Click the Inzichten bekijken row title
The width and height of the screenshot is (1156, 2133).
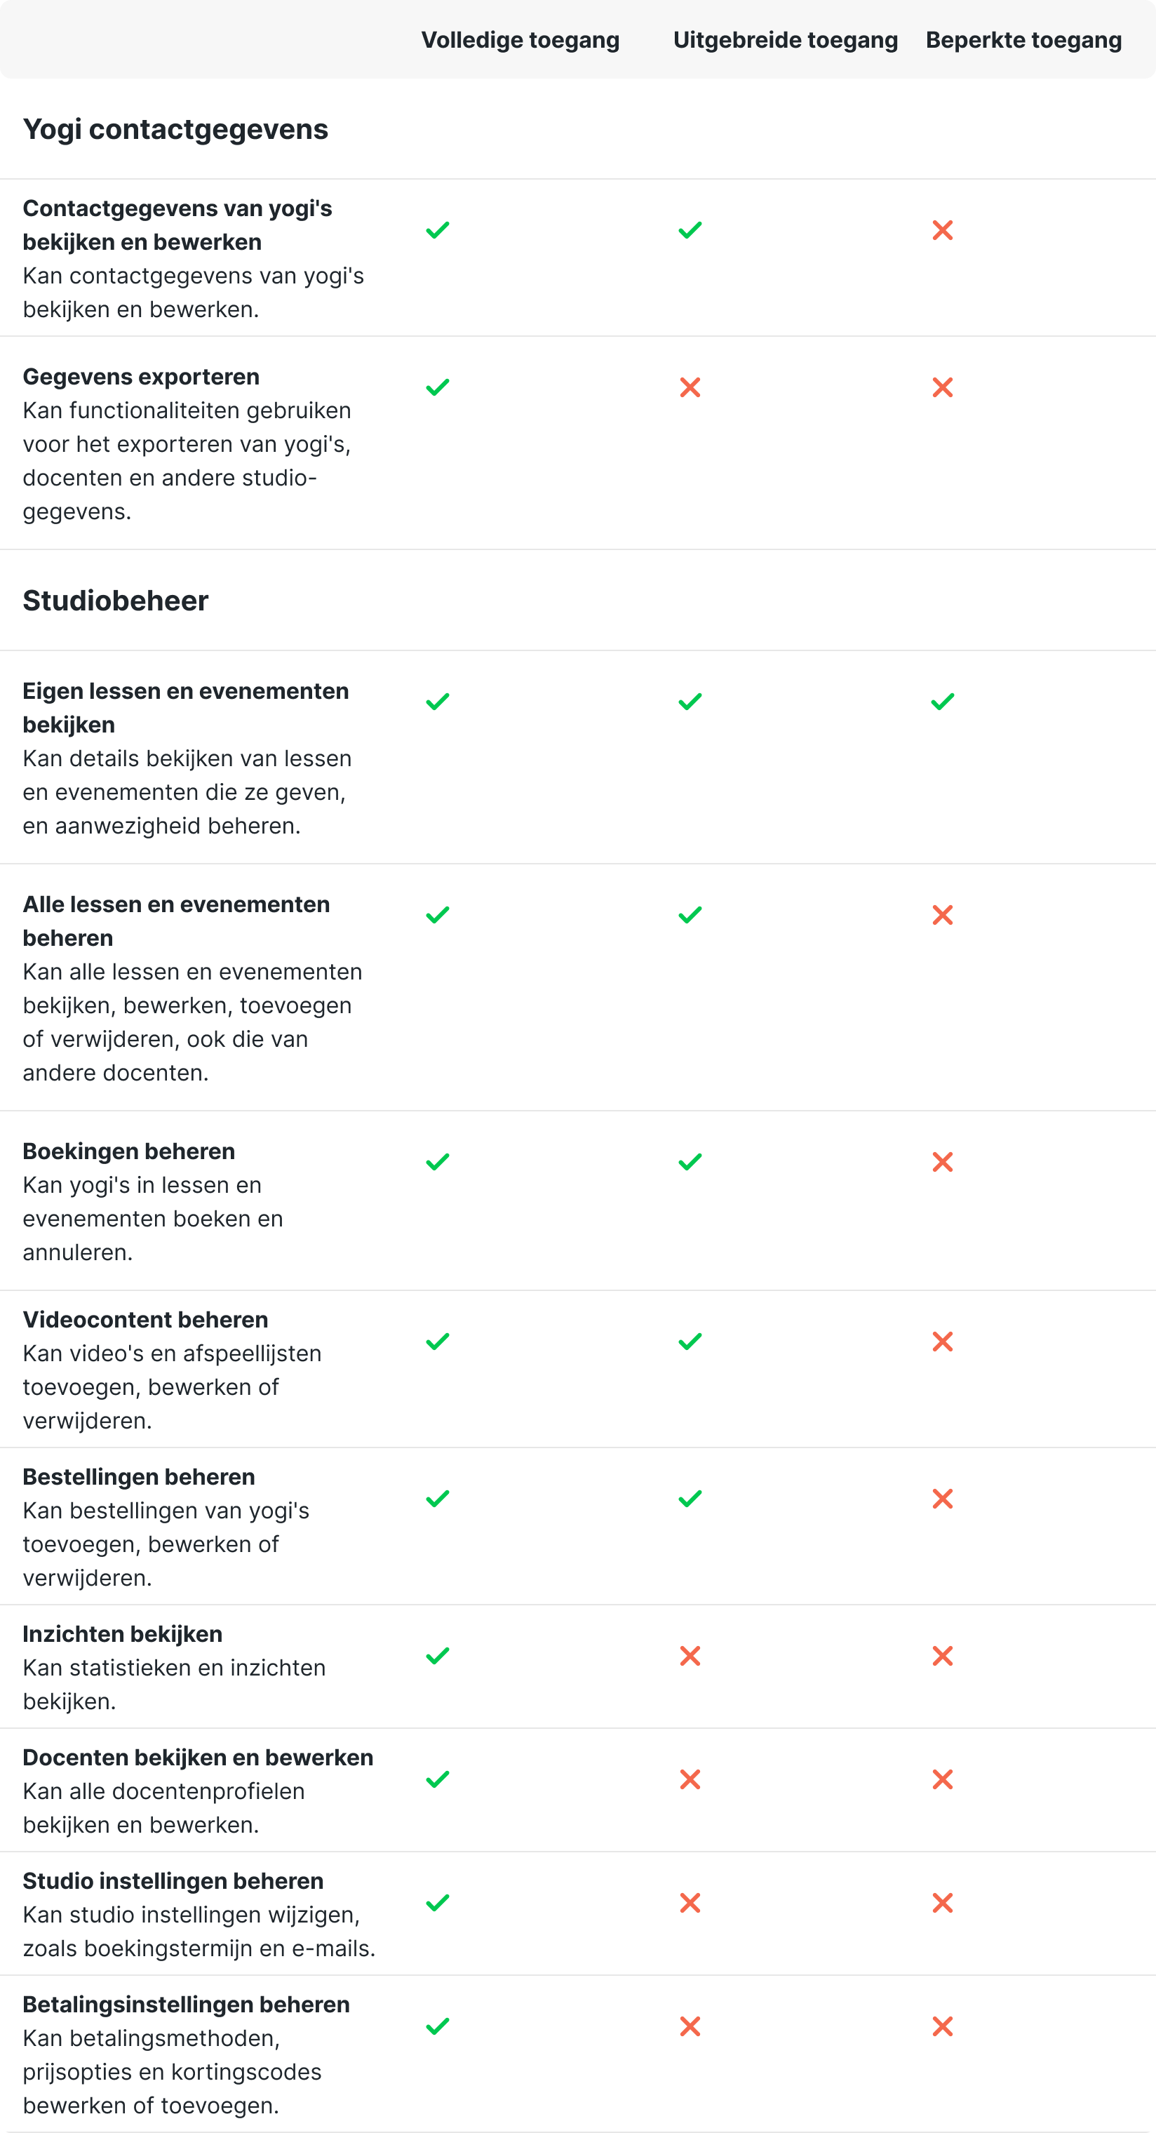[x=123, y=1633]
